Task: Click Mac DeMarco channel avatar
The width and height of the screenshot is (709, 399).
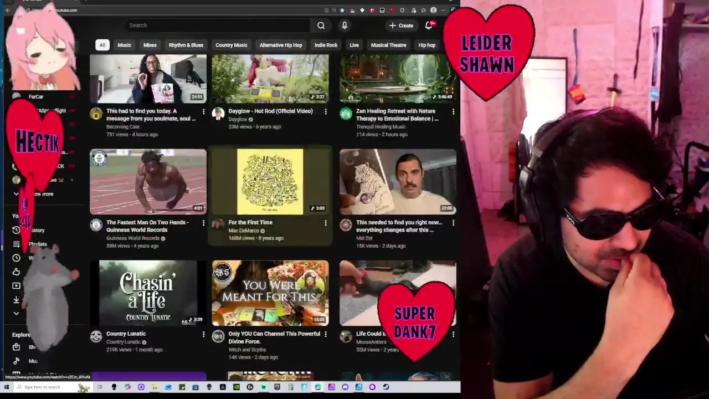Action: 218,226
